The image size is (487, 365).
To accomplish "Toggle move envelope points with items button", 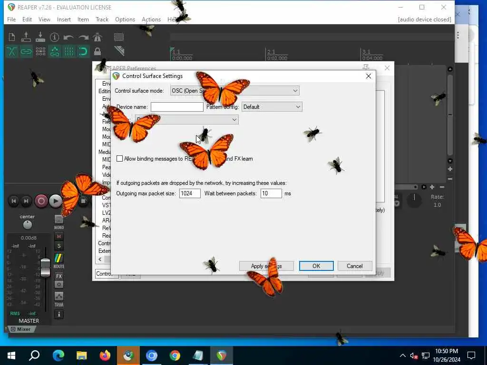I will pyautogui.click(x=55, y=51).
